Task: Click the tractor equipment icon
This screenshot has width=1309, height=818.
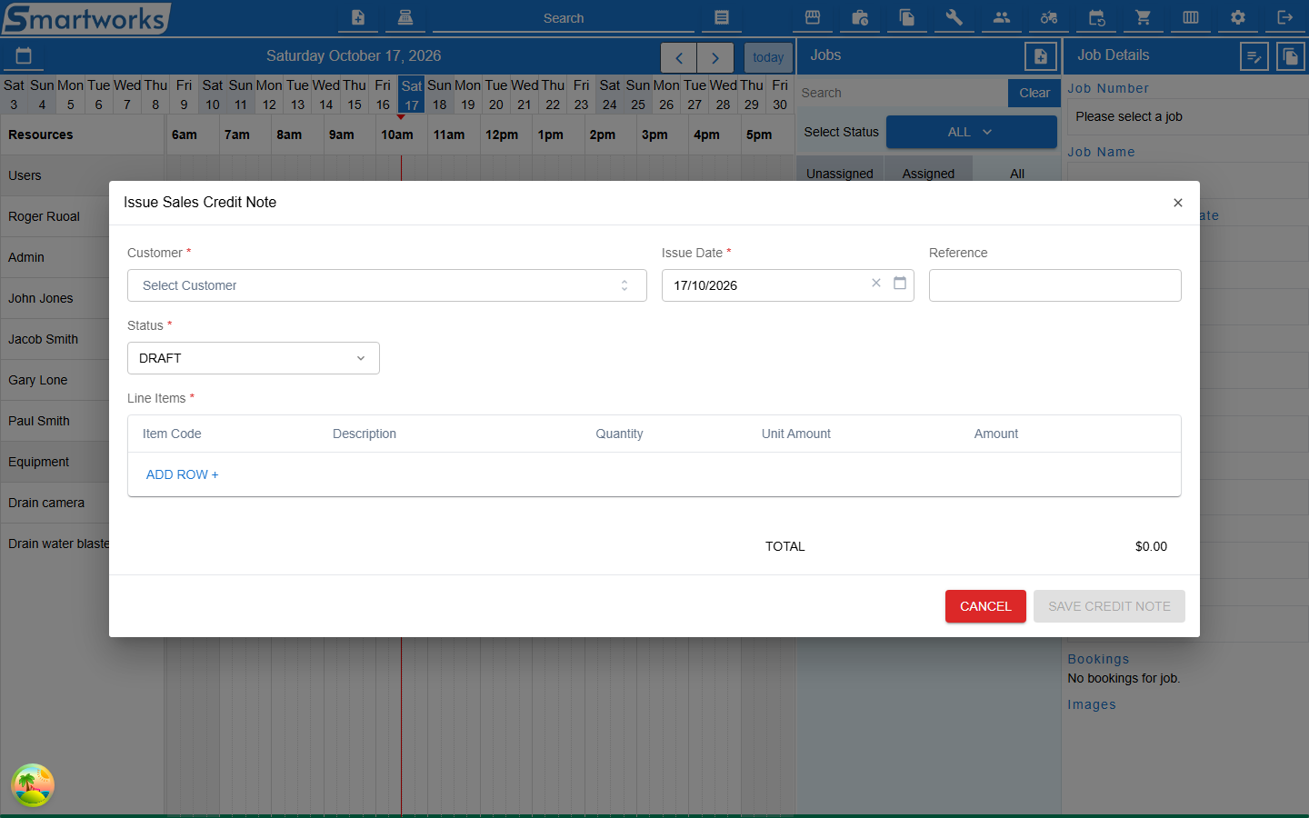Action: 1049,17
